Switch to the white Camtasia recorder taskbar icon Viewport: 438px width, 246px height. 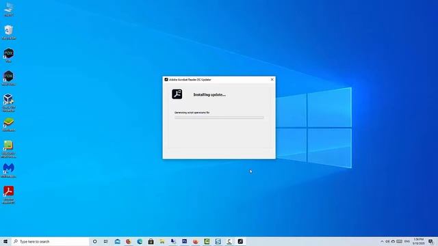tap(229, 241)
